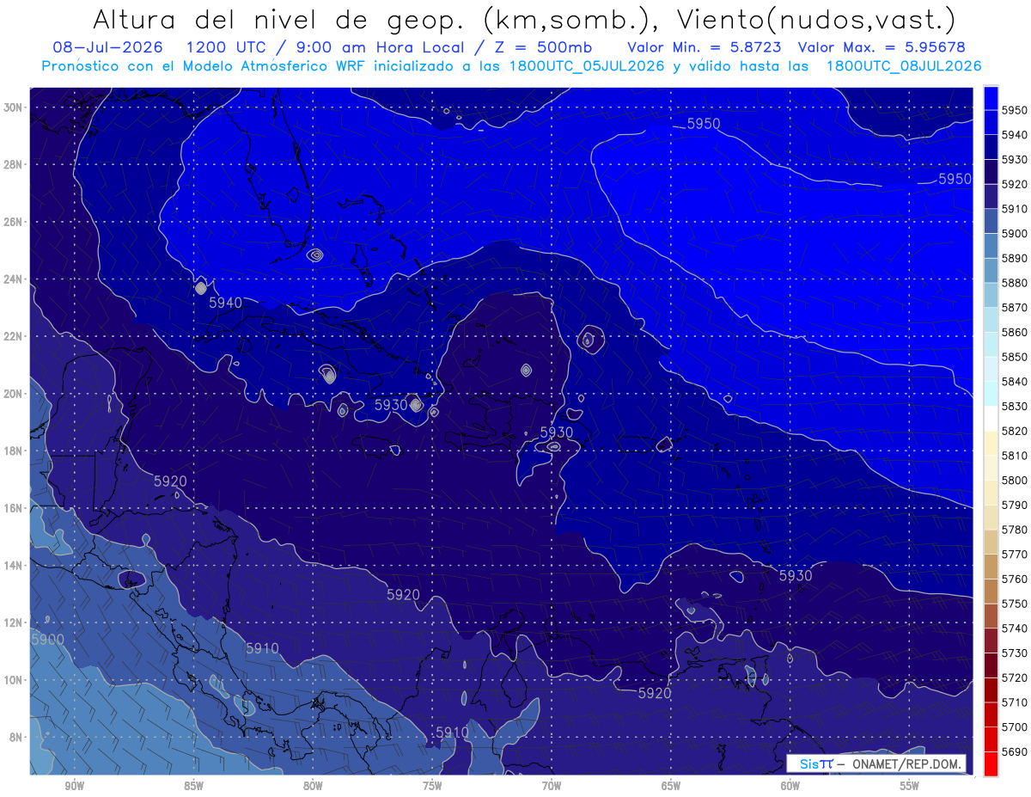Click the '30N' latitude axis label
This screenshot has height=797, width=1031.
[x=13, y=107]
